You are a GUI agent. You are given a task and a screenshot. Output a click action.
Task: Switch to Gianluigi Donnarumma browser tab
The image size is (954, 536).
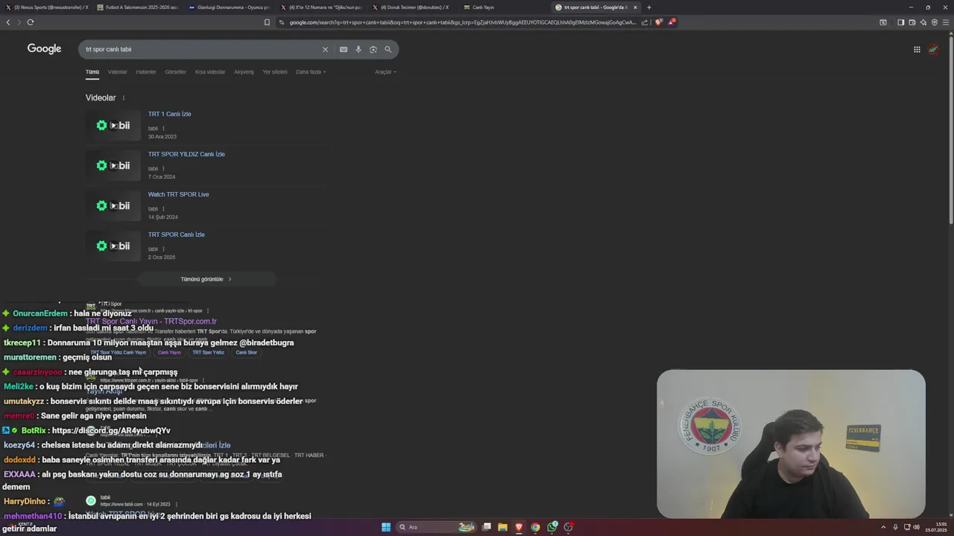click(230, 7)
